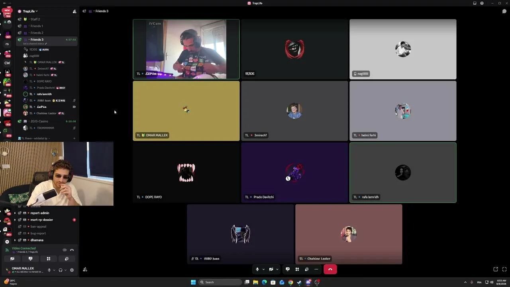The image size is (510, 287).
Task: Open the CW server in the sidebar
Action: (7, 63)
